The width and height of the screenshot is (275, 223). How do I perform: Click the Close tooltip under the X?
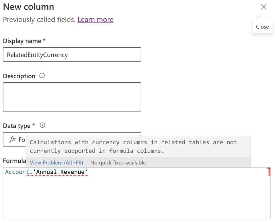262,26
